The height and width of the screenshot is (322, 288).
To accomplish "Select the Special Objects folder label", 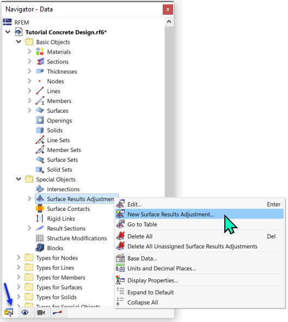I will [56, 179].
